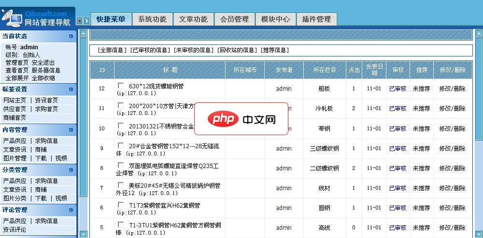The width and height of the screenshot is (483, 238).
Task: Click 修改/删除 for ID 10 row
Action: [x=452, y=128]
